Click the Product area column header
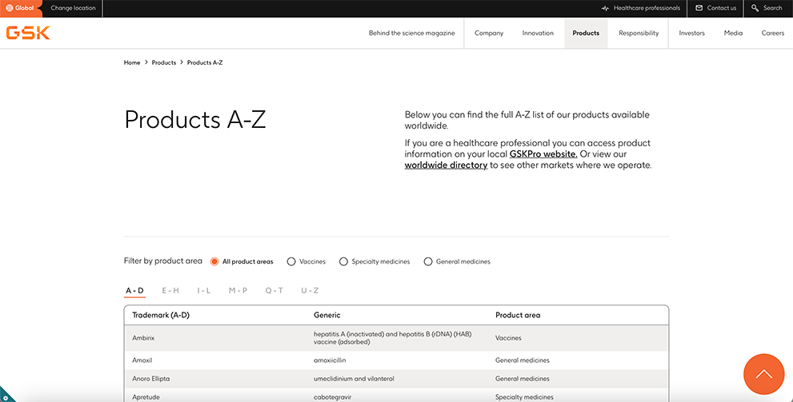 [518, 315]
